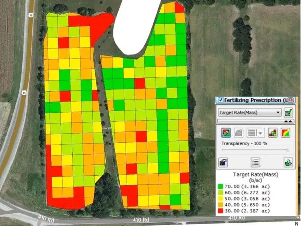Click the rainbow color gradient icon
Image resolution: width=301 pixels, height=226 pixels.
pyautogui.click(x=286, y=133)
